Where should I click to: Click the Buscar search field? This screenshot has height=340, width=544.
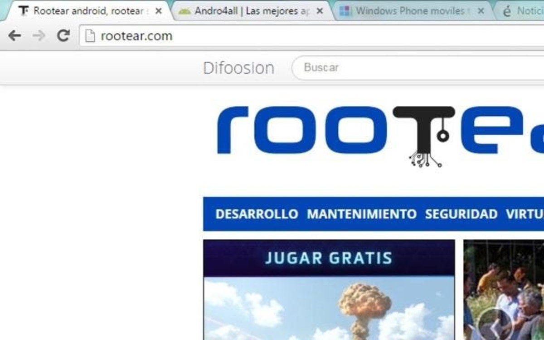coord(418,68)
